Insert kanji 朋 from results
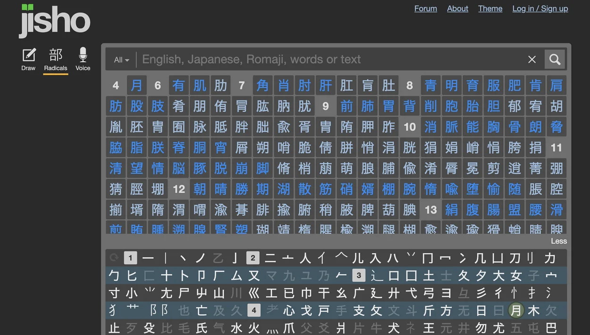590x335 pixels. pyautogui.click(x=200, y=106)
